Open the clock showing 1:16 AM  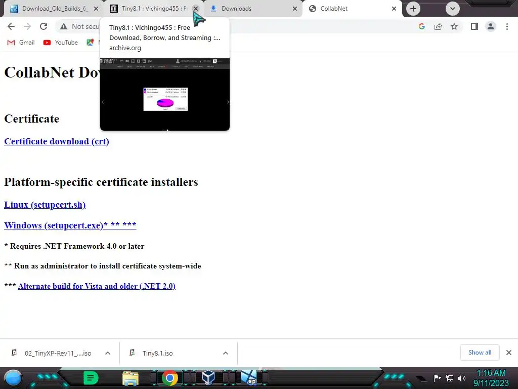click(x=491, y=378)
